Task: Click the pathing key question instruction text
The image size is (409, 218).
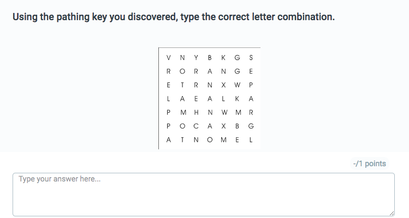Action: pos(173,16)
